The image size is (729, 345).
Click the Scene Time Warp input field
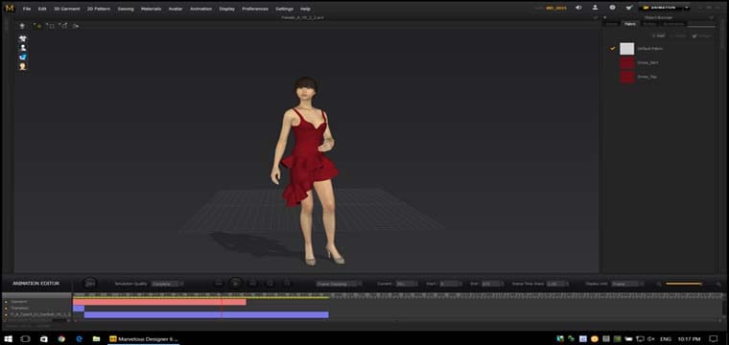point(557,284)
